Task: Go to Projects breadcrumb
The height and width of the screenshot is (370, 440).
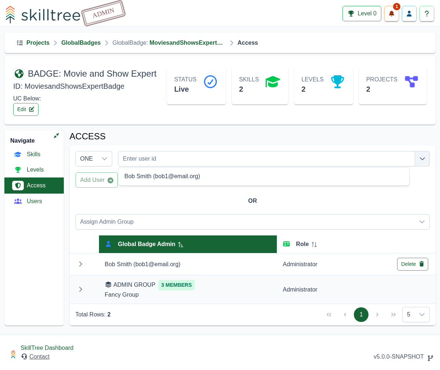Action: 38,43
